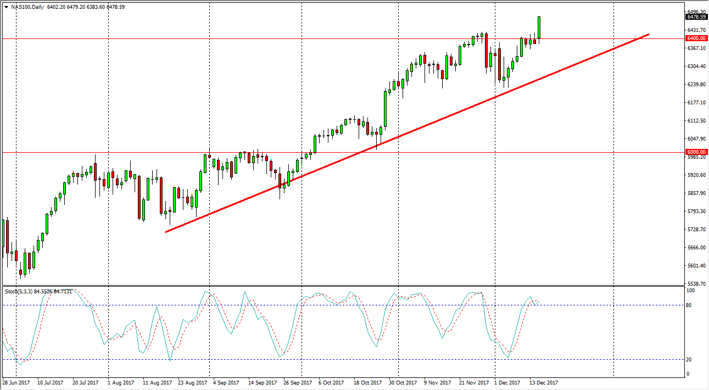Select the splitter between chart and indicator panes
This screenshot has height=390, width=709.
tap(330, 285)
